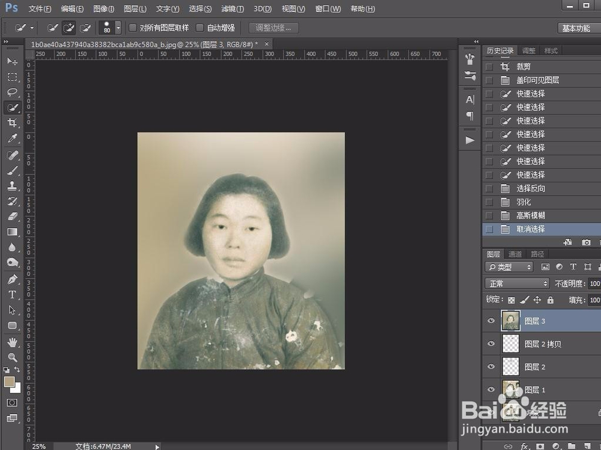
Task: Select the Eraser tool
Action: (x=12, y=217)
